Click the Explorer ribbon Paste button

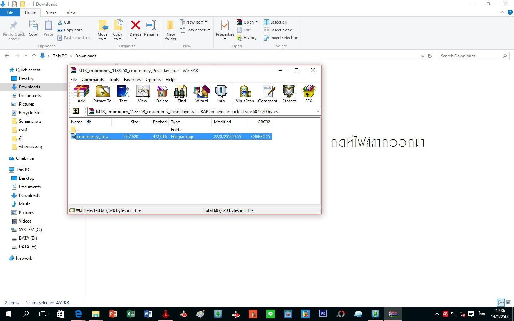tap(48, 28)
